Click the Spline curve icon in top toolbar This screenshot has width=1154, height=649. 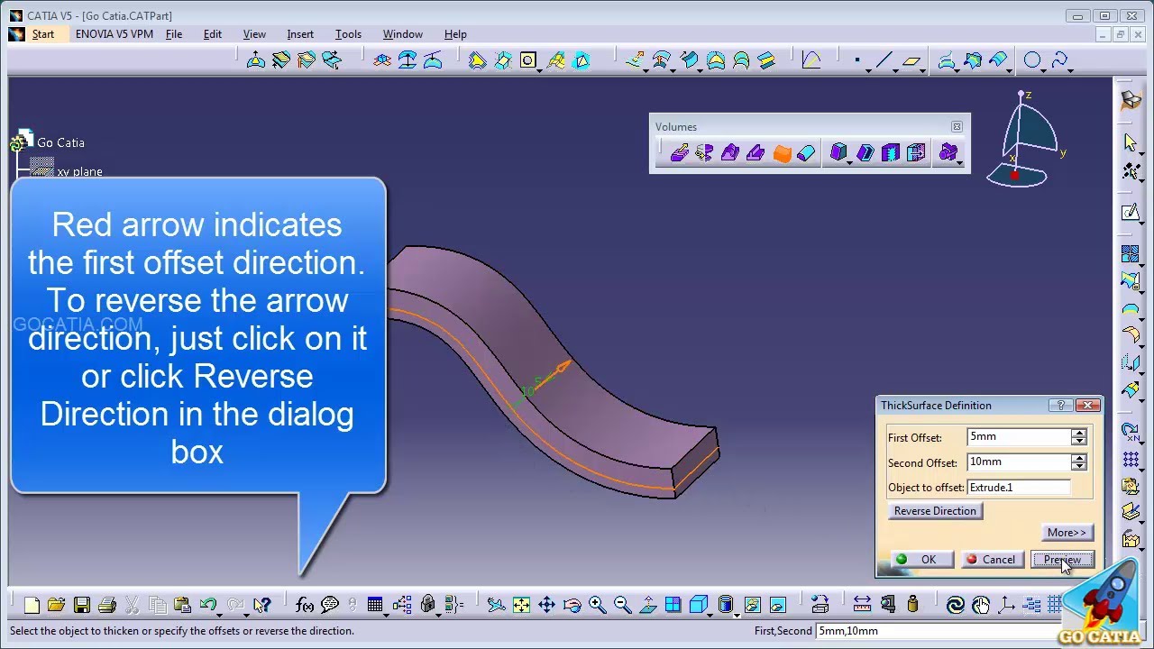(1059, 60)
